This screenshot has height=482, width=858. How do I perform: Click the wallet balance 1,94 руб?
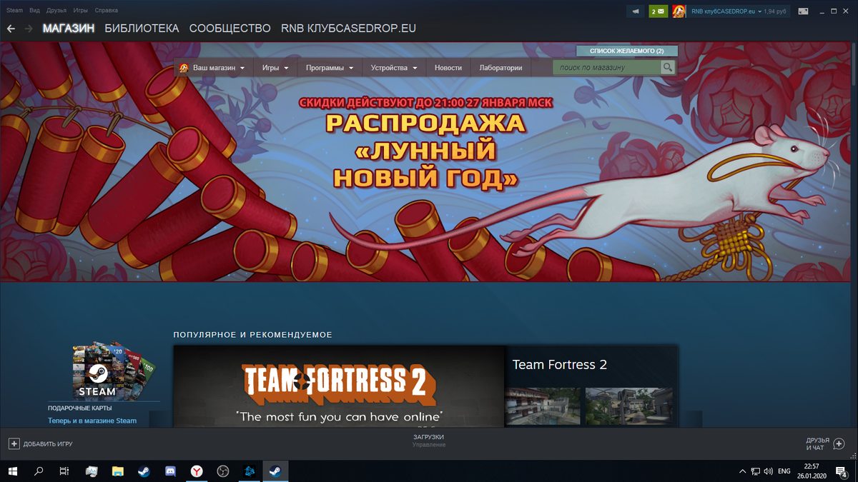pos(776,11)
